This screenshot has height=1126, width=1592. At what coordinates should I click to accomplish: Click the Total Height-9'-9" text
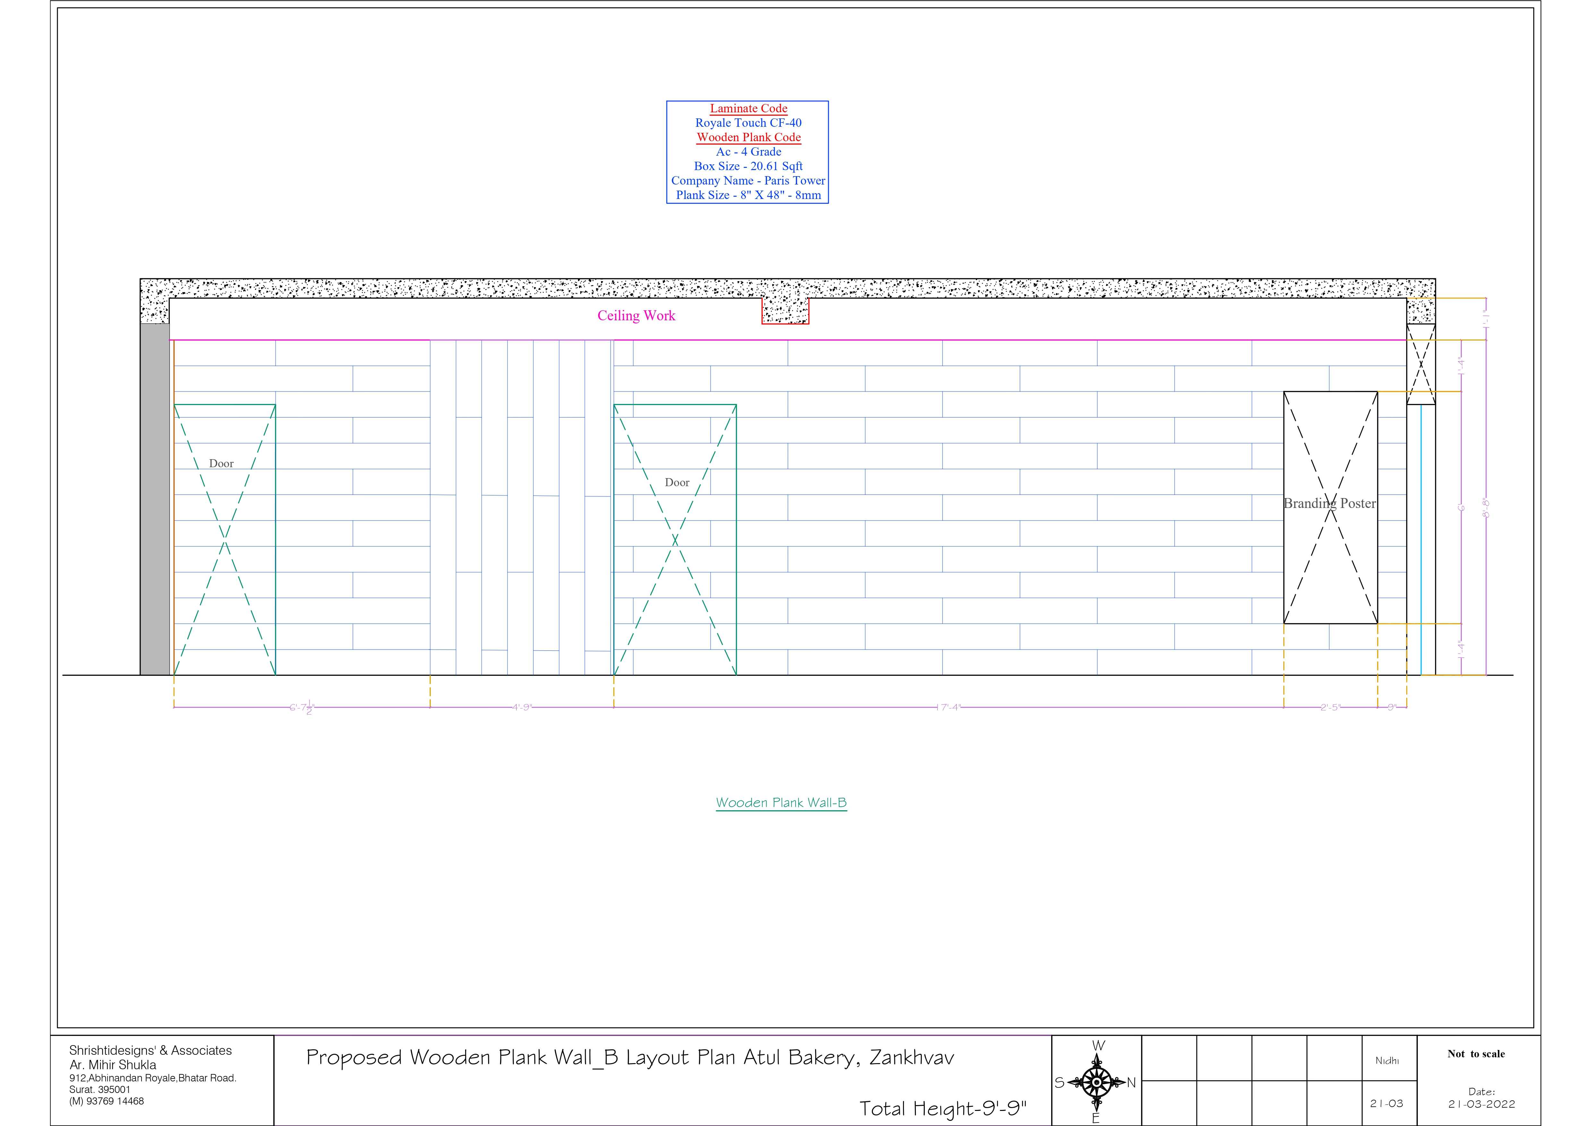(942, 1108)
